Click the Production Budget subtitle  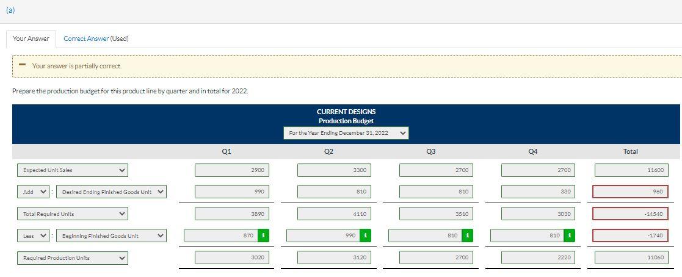click(x=346, y=121)
